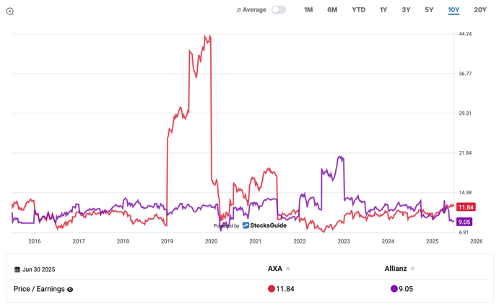Switch to 20Y time range
The height and width of the screenshot is (307, 499).
point(480,10)
